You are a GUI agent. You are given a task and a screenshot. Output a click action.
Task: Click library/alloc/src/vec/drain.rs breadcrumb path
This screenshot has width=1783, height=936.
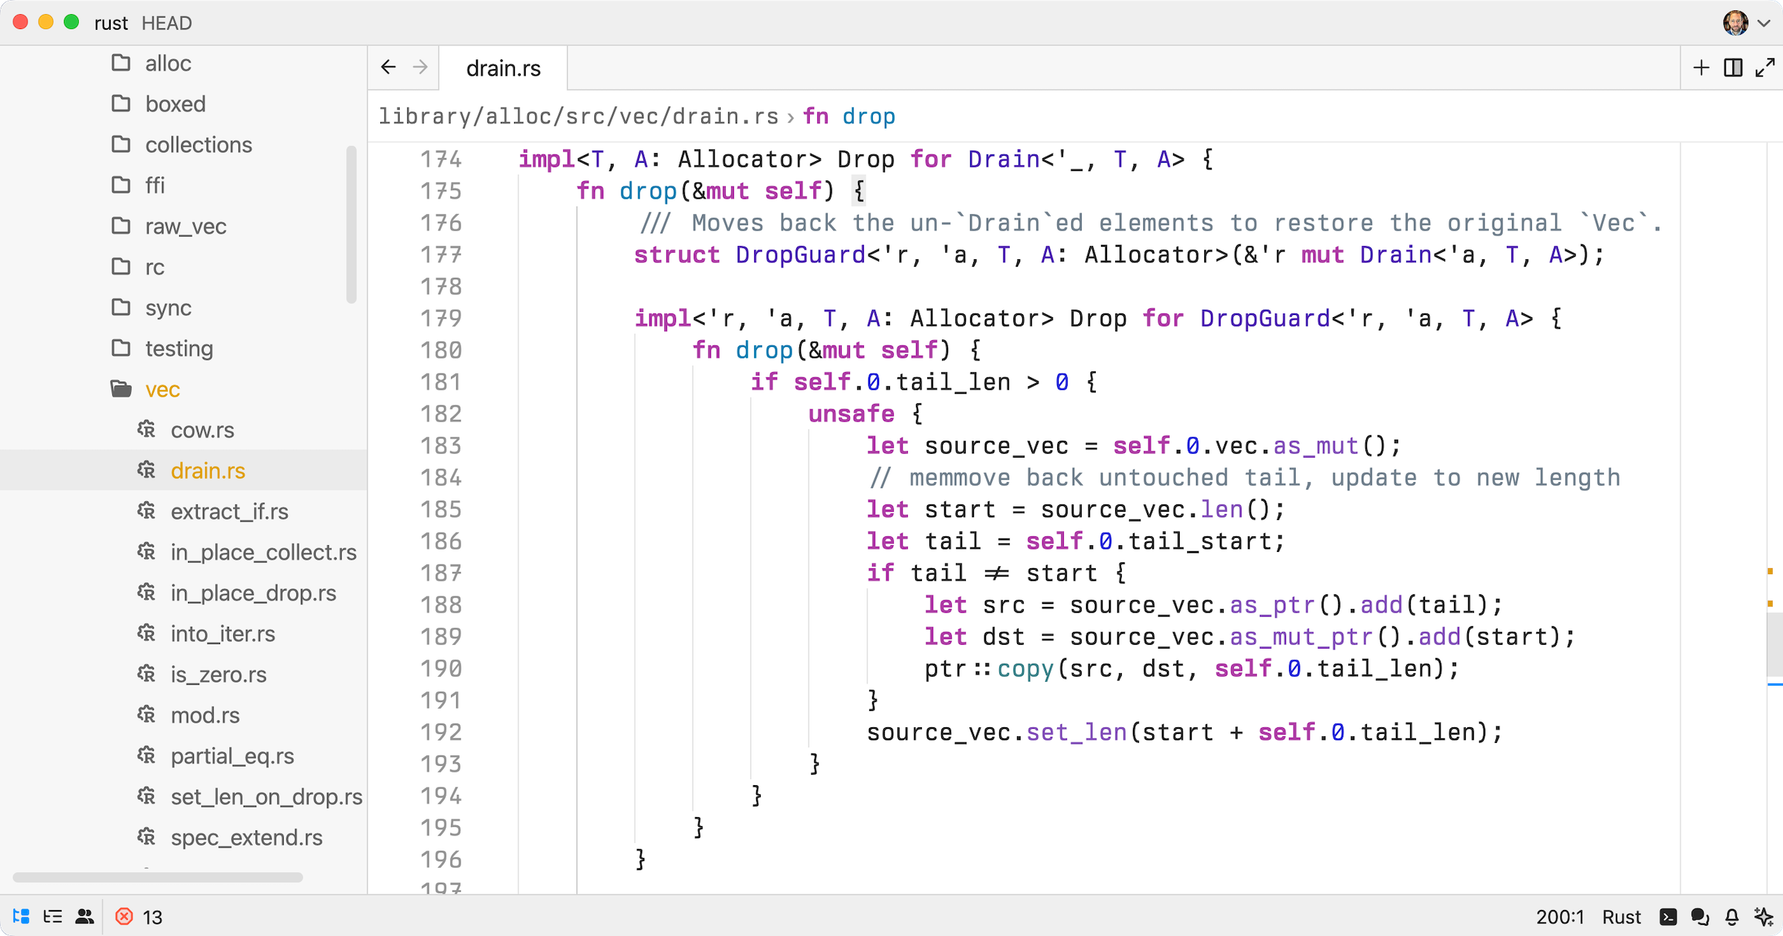click(x=579, y=117)
